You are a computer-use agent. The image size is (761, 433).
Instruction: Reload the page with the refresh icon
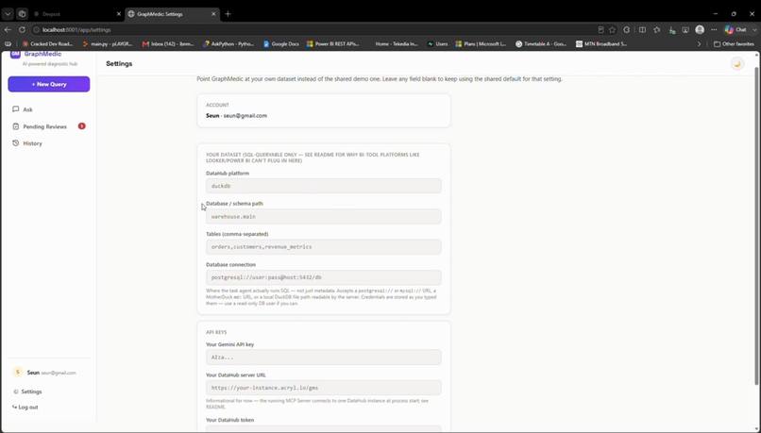tap(22, 29)
